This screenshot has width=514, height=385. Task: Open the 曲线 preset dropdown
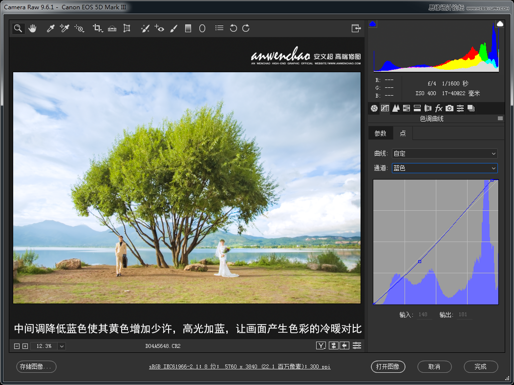pyautogui.click(x=445, y=154)
